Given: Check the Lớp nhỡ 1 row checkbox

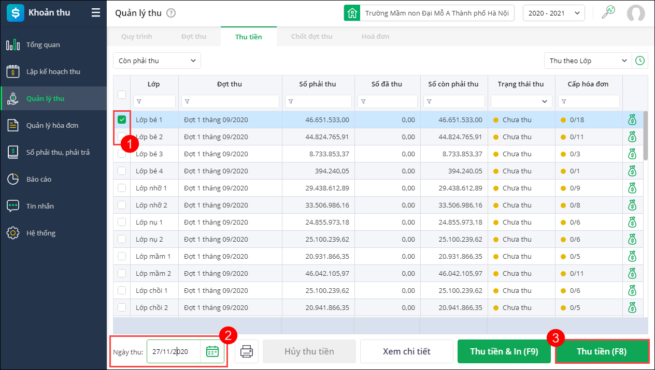Looking at the screenshot, I should [x=122, y=188].
